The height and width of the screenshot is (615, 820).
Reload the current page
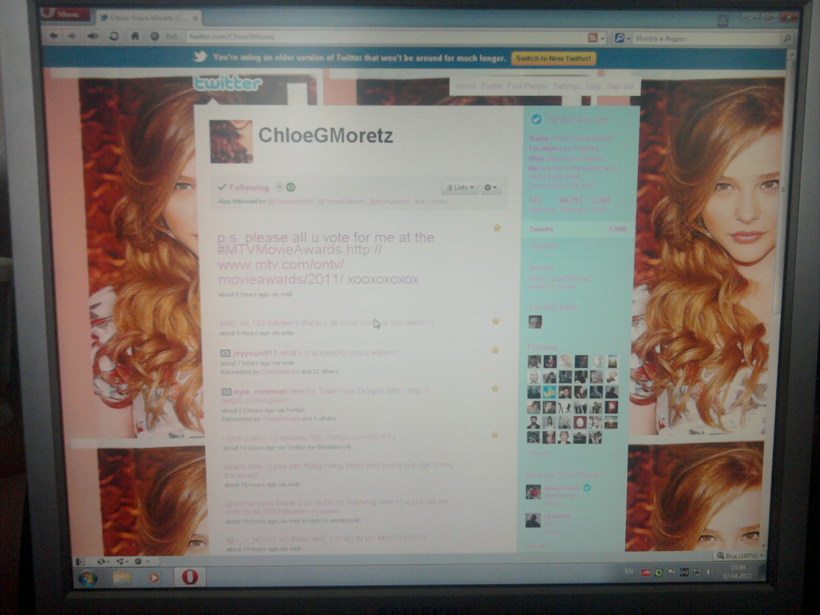coord(114,37)
